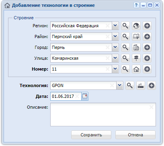Screen dimensions: 164x146
Task: Open the house icon in the Номер row
Action: pyautogui.click(x=136, y=69)
